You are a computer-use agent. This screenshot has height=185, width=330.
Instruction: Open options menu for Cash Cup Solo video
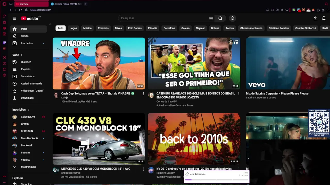click(143, 94)
